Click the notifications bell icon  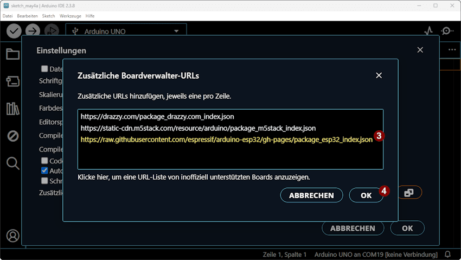tap(447, 254)
